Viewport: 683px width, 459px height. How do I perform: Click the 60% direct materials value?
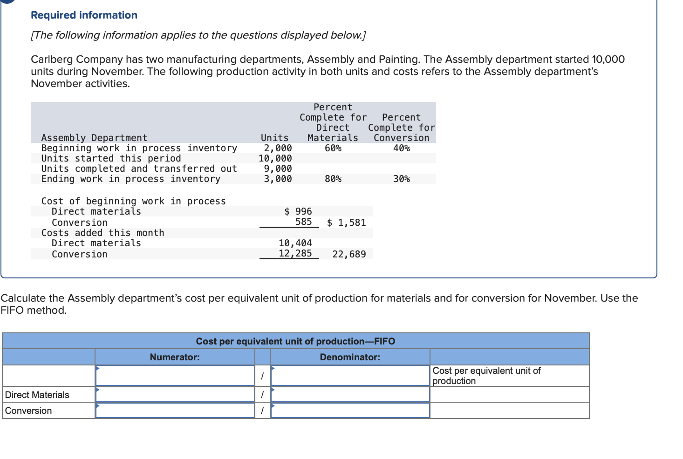click(333, 148)
